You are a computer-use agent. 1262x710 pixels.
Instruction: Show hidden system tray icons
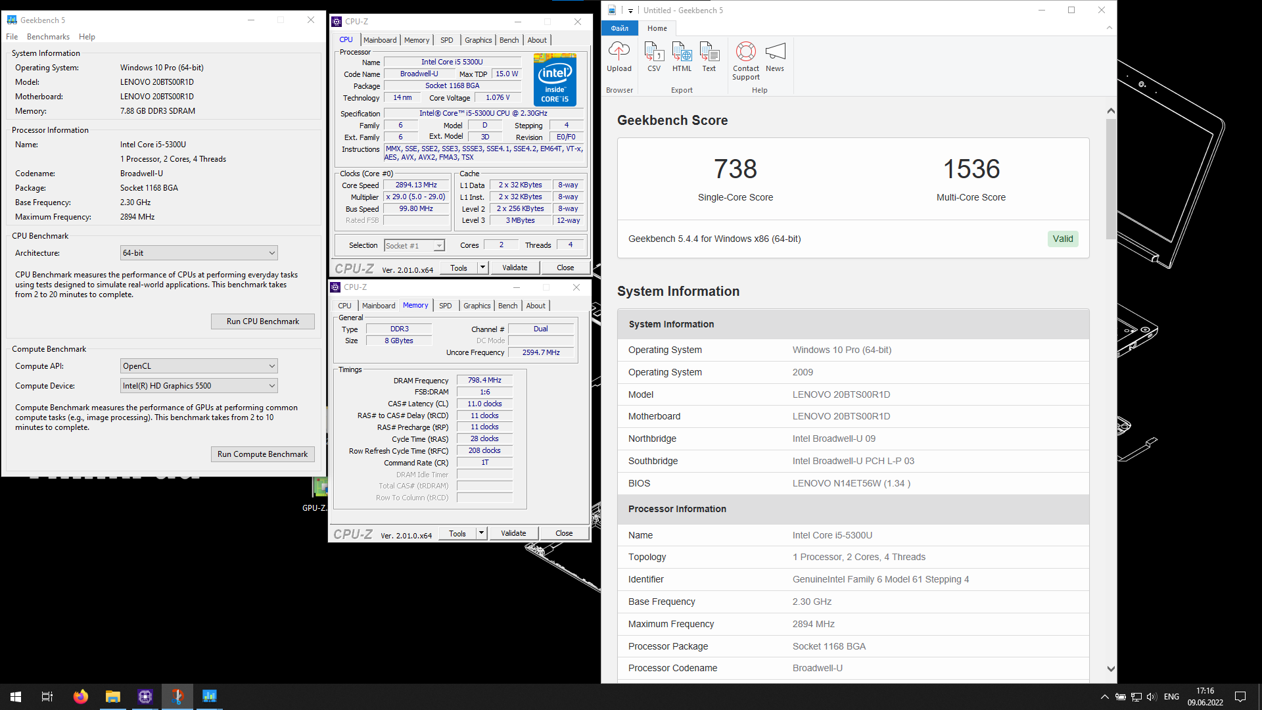tap(1105, 697)
